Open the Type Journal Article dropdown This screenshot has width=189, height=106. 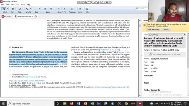[x=167, y=35]
